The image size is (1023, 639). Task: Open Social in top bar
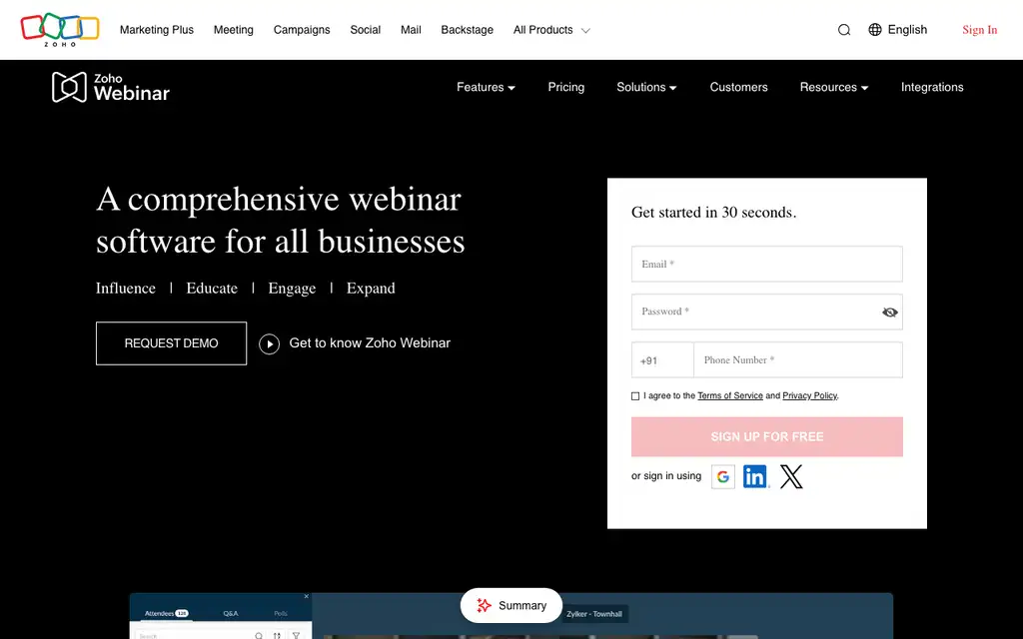366,30
